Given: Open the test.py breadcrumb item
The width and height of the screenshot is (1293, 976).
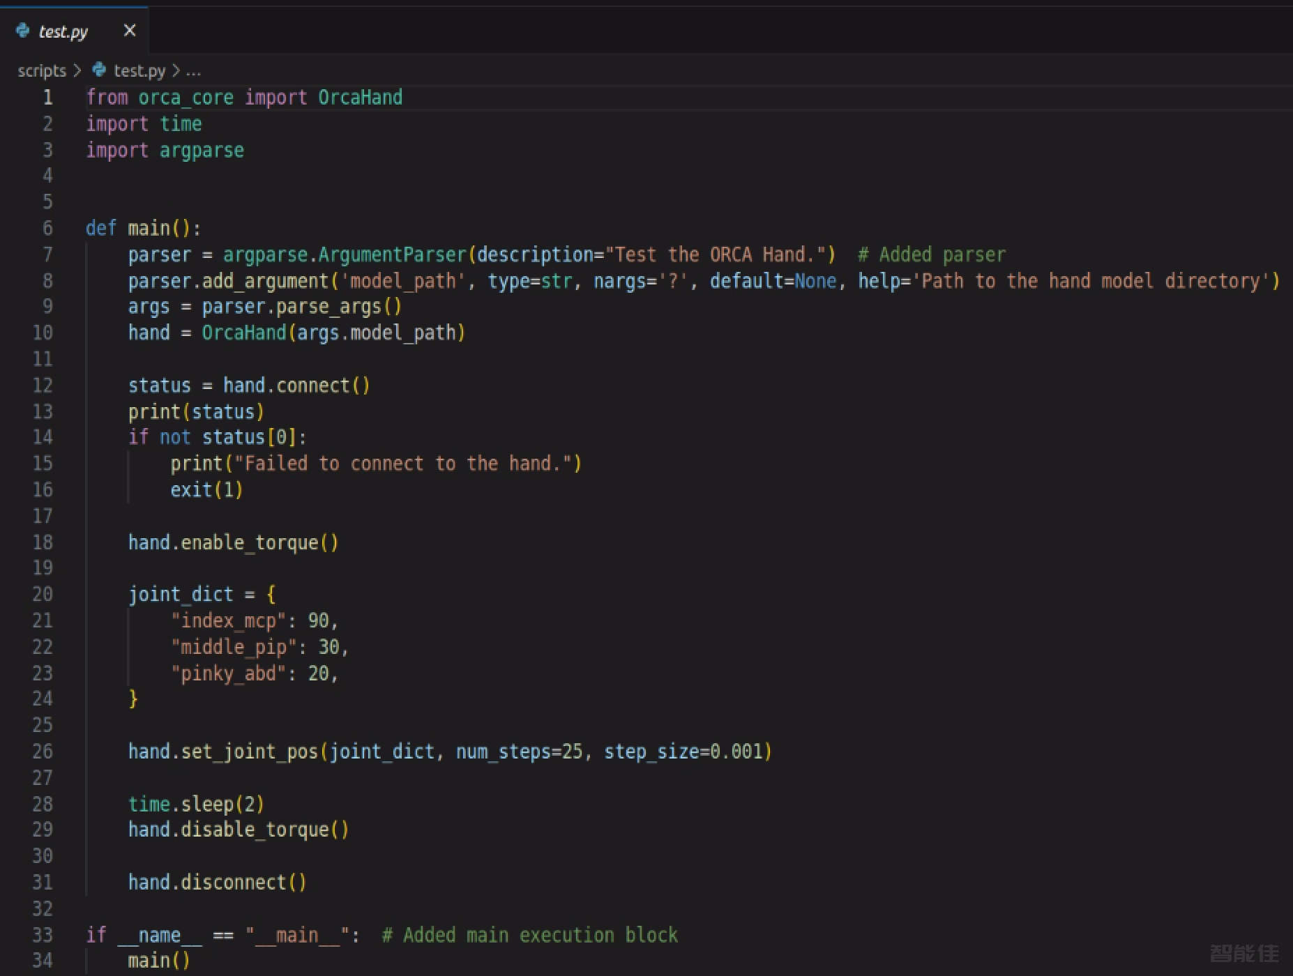Looking at the screenshot, I should [x=139, y=71].
